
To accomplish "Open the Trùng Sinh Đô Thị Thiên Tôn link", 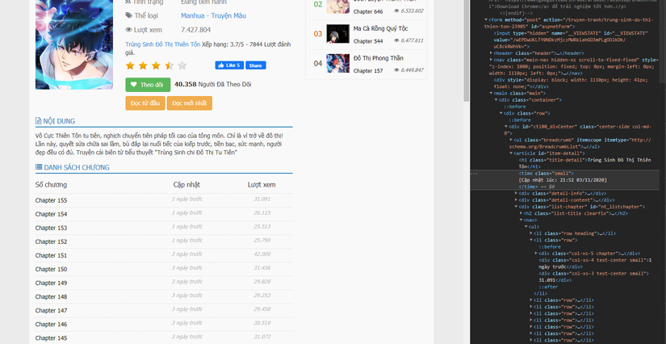I will [163, 44].
